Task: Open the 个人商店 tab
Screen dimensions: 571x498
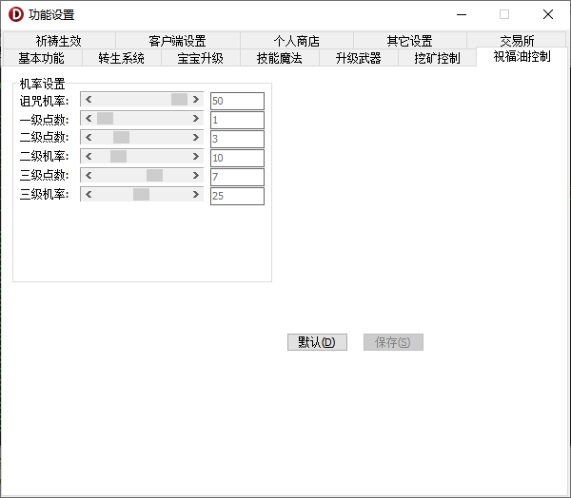Action: [296, 41]
